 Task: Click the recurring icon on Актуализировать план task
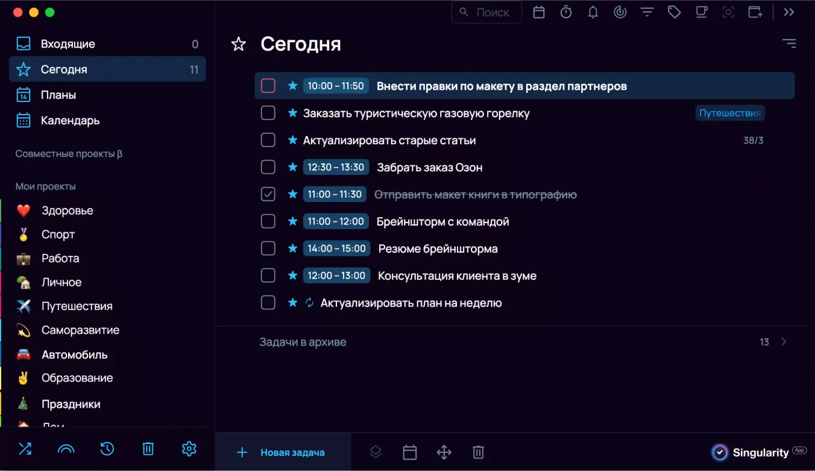(x=310, y=303)
